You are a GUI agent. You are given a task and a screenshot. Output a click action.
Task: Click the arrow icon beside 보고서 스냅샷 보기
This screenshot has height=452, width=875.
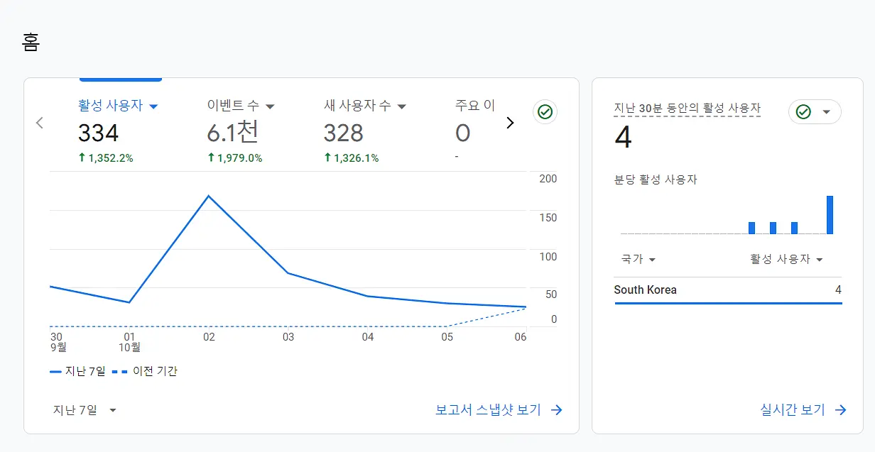(557, 410)
